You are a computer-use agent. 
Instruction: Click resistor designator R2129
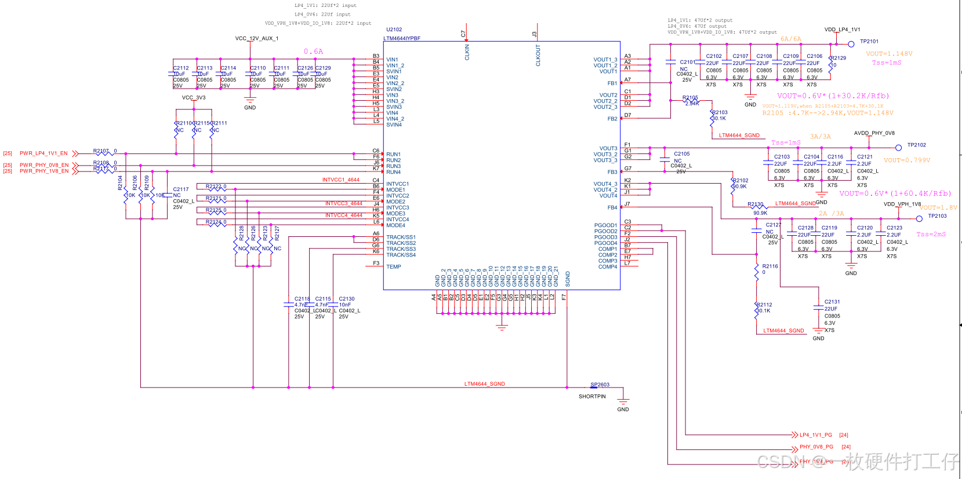(x=838, y=58)
